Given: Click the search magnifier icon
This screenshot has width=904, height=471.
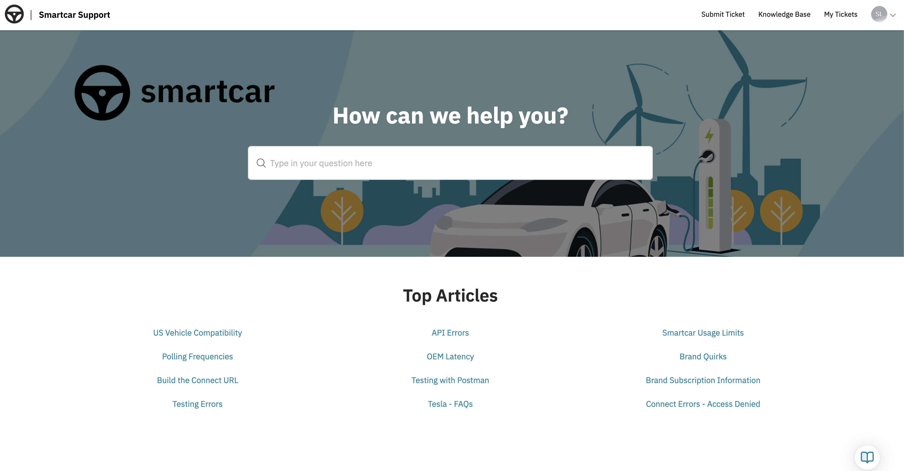Looking at the screenshot, I should [x=261, y=163].
